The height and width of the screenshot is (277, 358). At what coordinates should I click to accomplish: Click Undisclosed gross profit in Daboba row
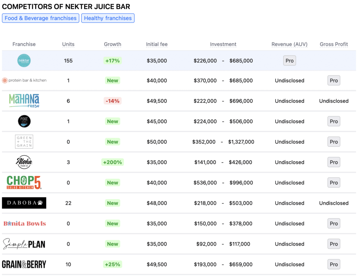pyautogui.click(x=334, y=203)
